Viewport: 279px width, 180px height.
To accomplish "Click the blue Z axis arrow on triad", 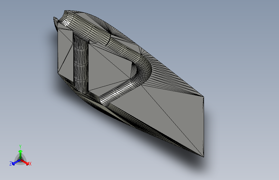I will 16,162.
